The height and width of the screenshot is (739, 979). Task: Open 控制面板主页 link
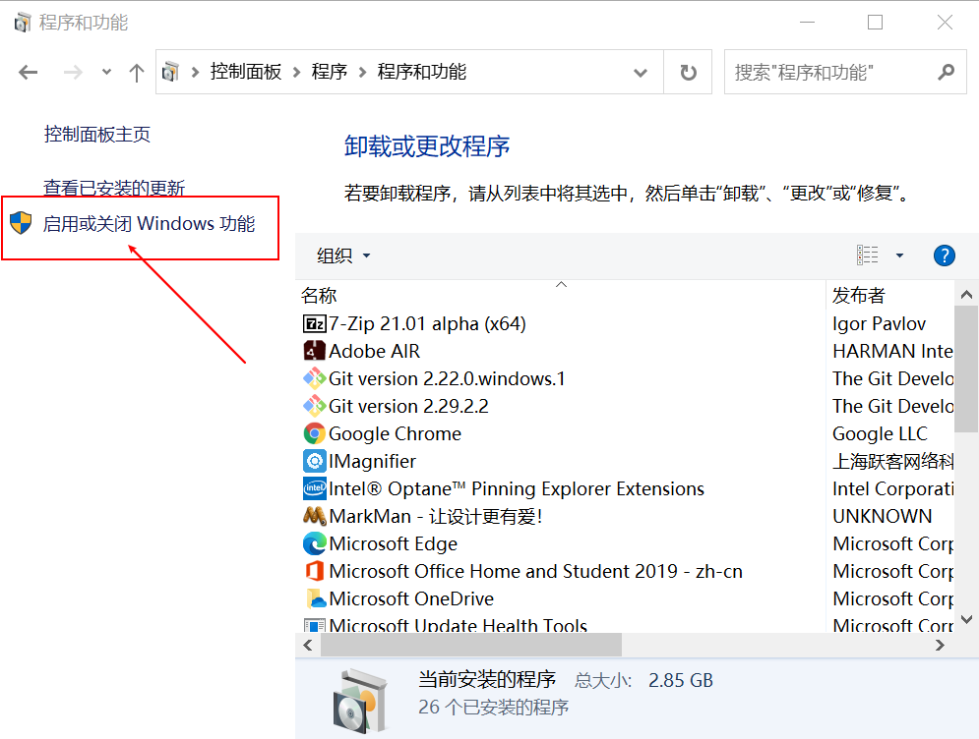point(97,134)
